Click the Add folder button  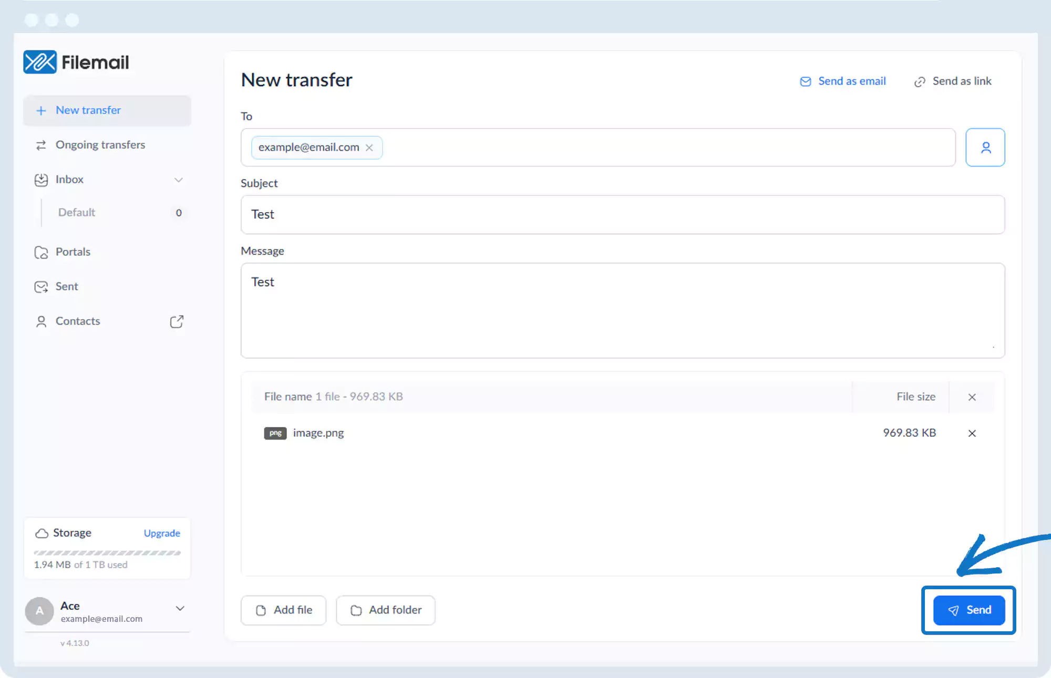386,610
